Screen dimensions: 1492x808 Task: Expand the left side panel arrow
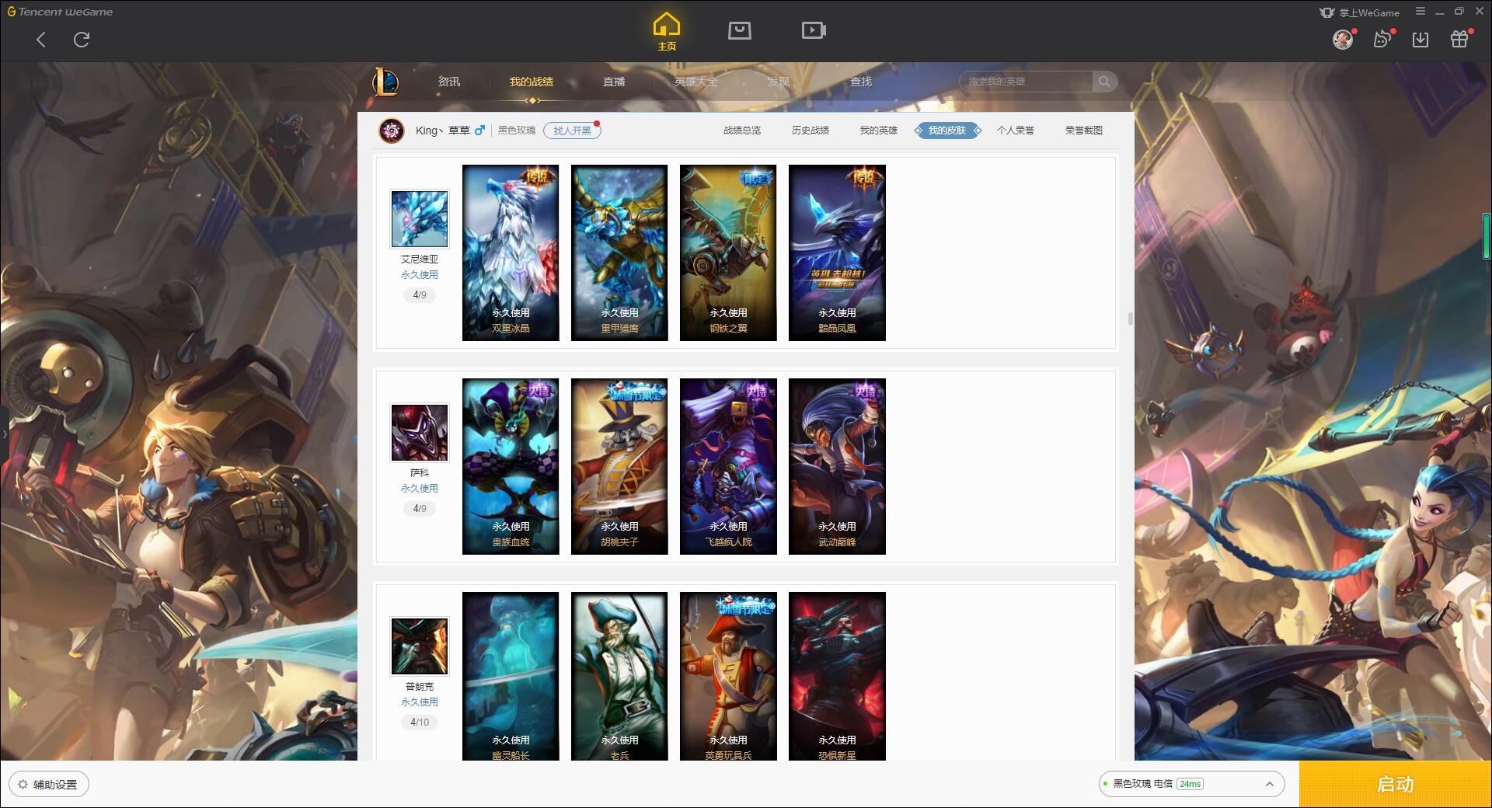4,434
